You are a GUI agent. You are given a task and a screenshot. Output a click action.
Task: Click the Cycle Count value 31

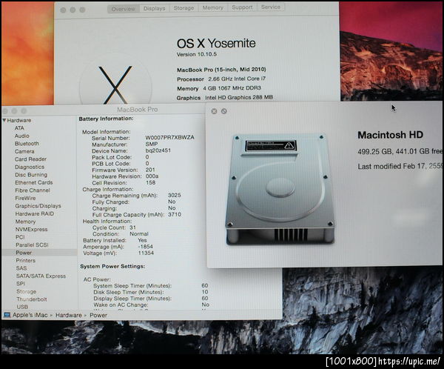(132, 227)
